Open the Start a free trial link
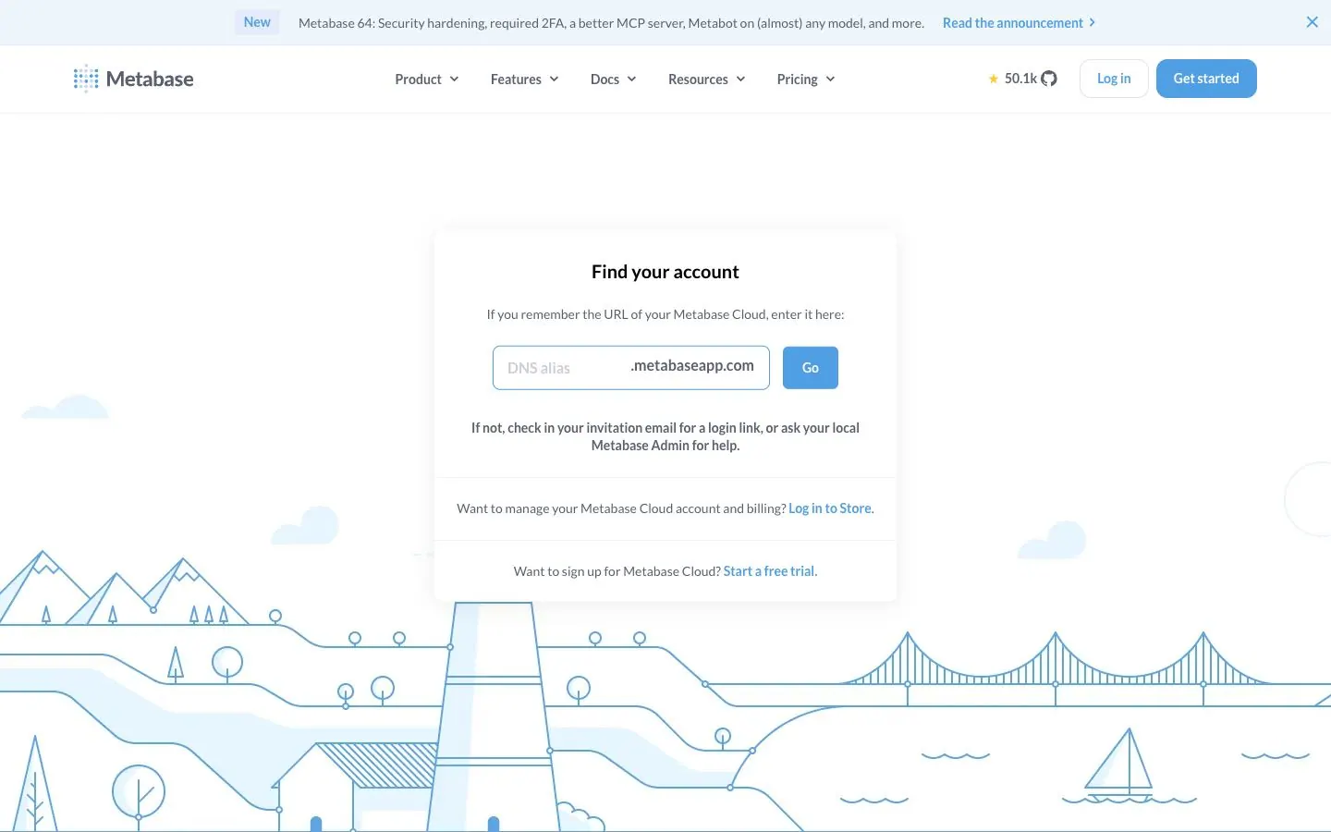The image size is (1331, 832). point(769,571)
